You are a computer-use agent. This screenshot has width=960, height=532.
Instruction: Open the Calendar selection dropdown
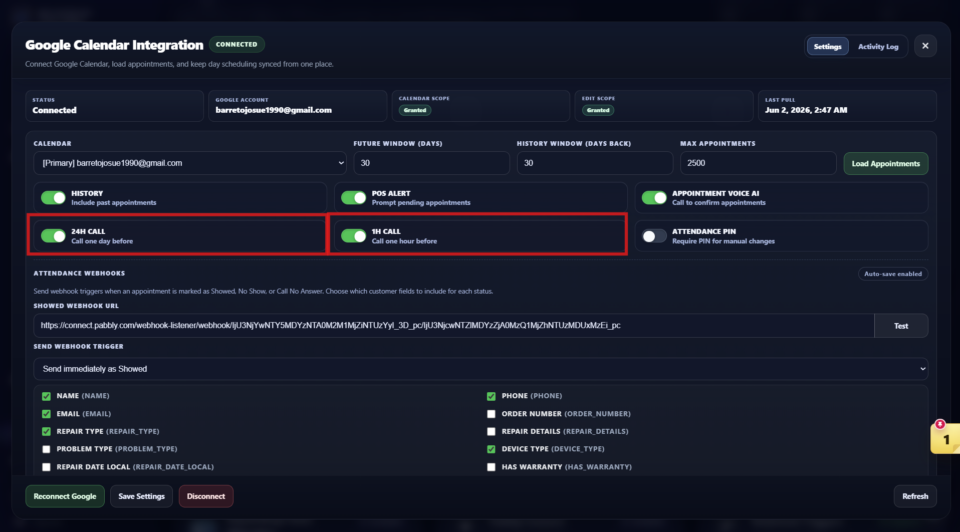click(x=190, y=163)
